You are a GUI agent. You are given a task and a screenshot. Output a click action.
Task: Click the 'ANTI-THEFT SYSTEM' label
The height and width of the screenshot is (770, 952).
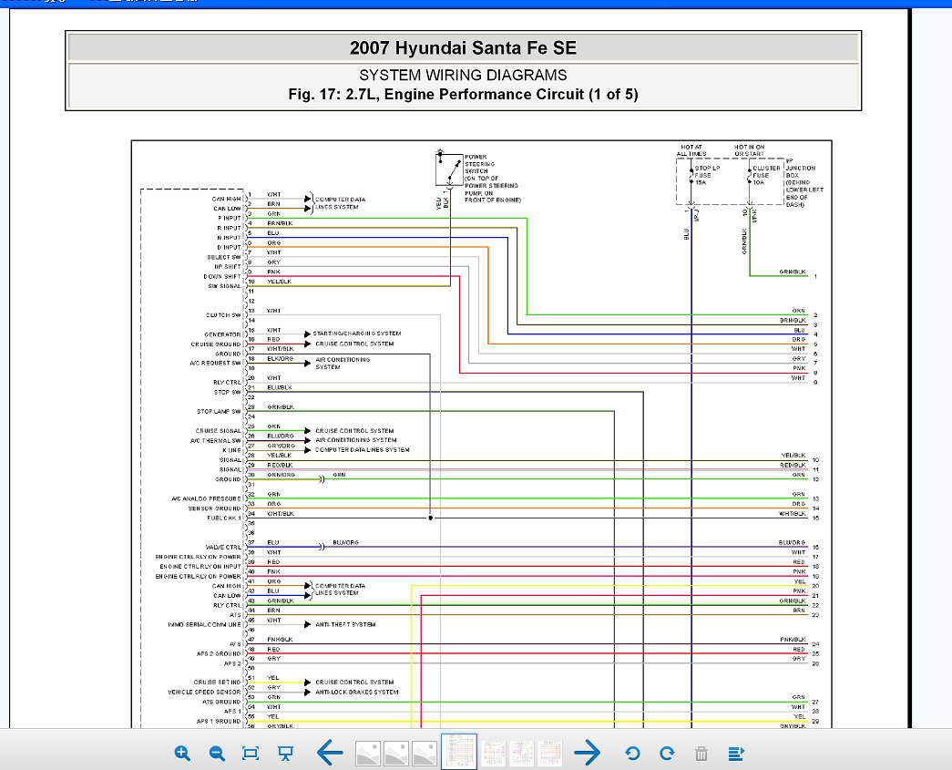tap(345, 624)
